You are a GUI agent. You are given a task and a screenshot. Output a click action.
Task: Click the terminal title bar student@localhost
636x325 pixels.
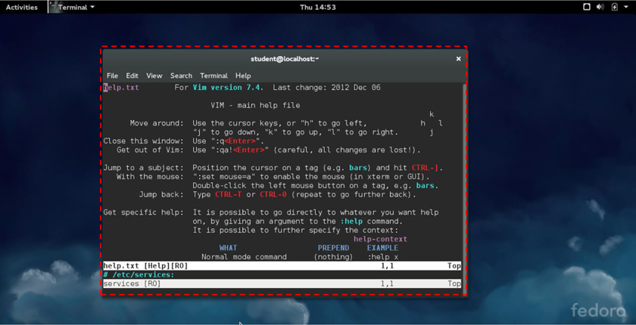pyautogui.click(x=285, y=59)
